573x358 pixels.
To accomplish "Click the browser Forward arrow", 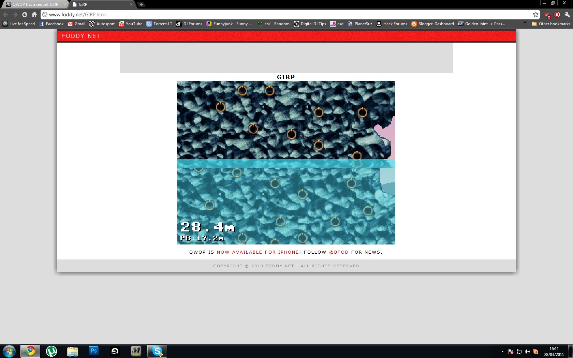I will tap(15, 15).
